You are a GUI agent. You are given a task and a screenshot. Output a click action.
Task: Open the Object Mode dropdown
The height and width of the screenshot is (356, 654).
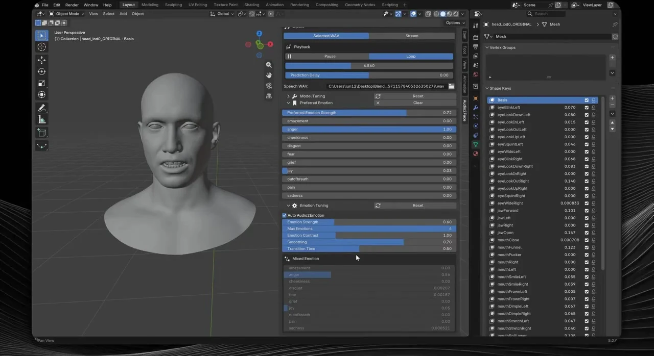[66, 14]
